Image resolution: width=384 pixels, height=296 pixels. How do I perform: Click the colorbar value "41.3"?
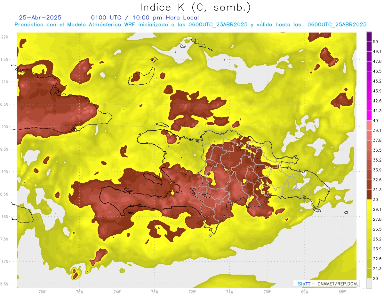[377, 111]
